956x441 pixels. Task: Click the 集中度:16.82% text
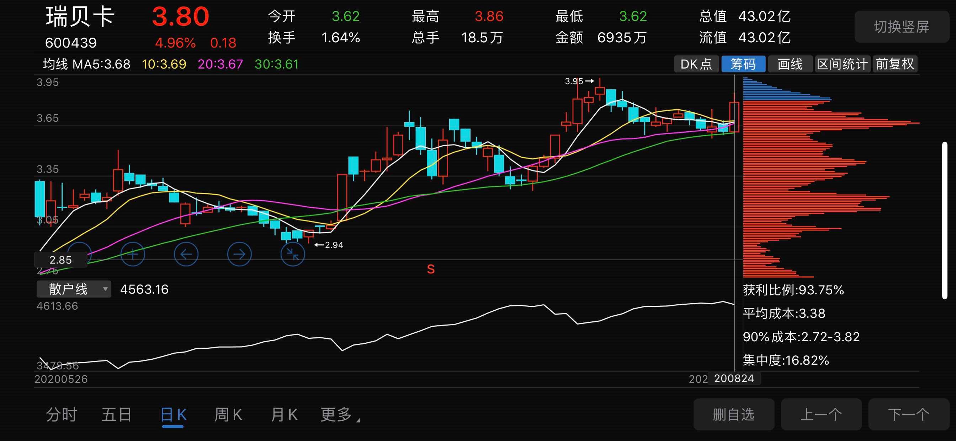(786, 360)
